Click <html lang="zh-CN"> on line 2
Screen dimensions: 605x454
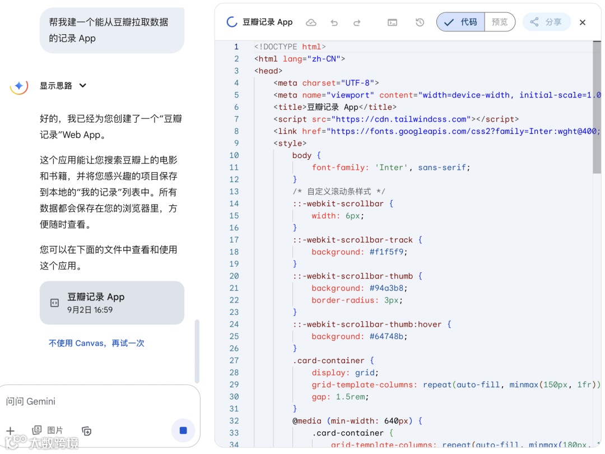299,59
